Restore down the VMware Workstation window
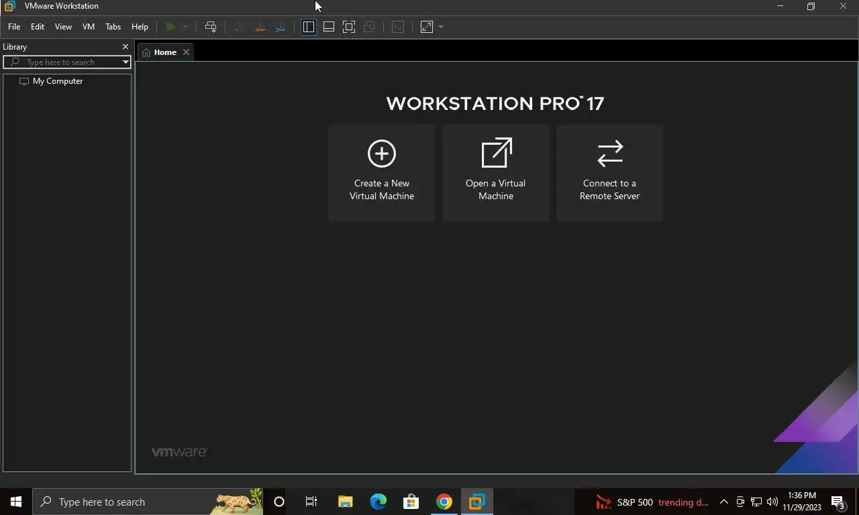The image size is (859, 515). point(811,6)
